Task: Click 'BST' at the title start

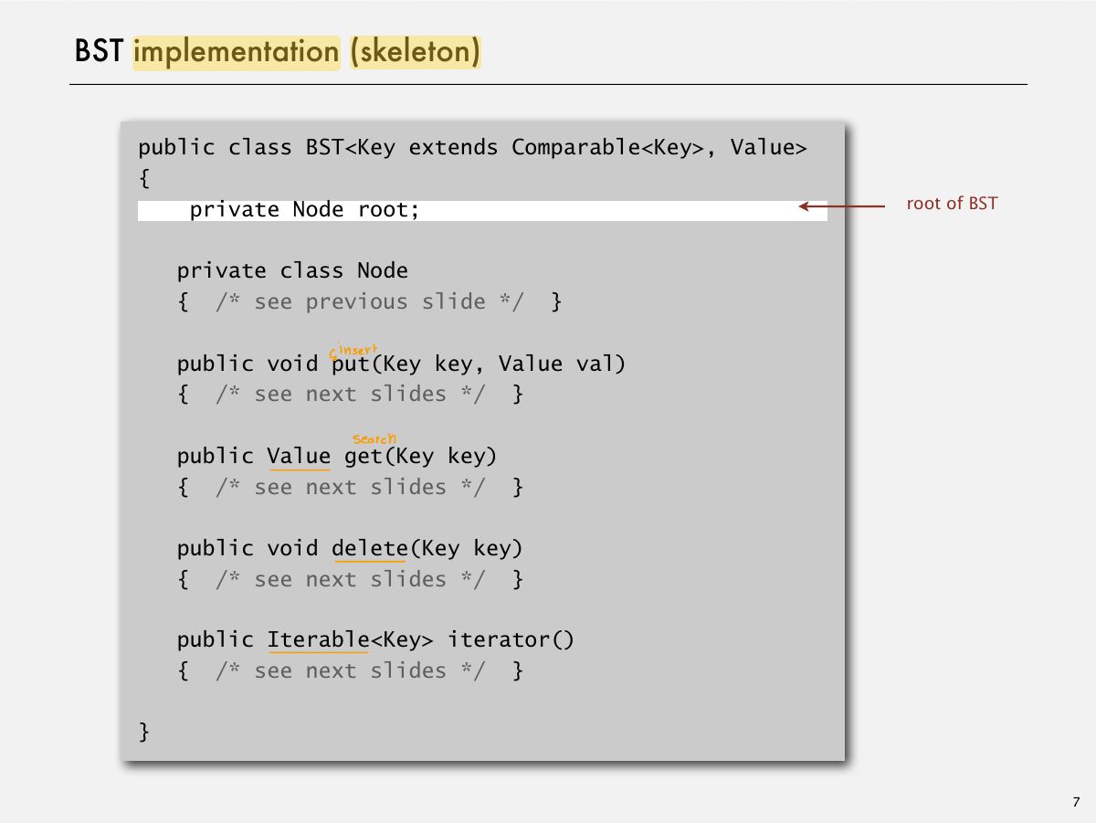Action: coord(99,52)
